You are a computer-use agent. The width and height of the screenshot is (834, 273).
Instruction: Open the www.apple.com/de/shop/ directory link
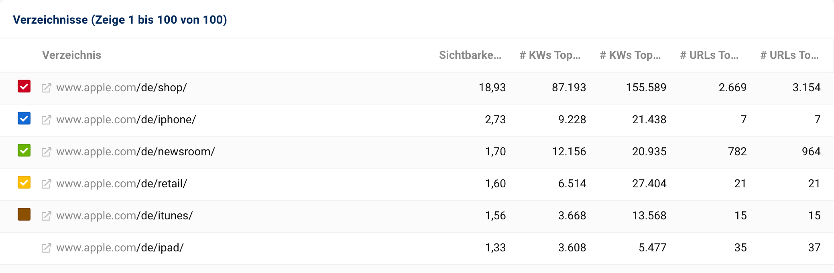[x=121, y=88]
